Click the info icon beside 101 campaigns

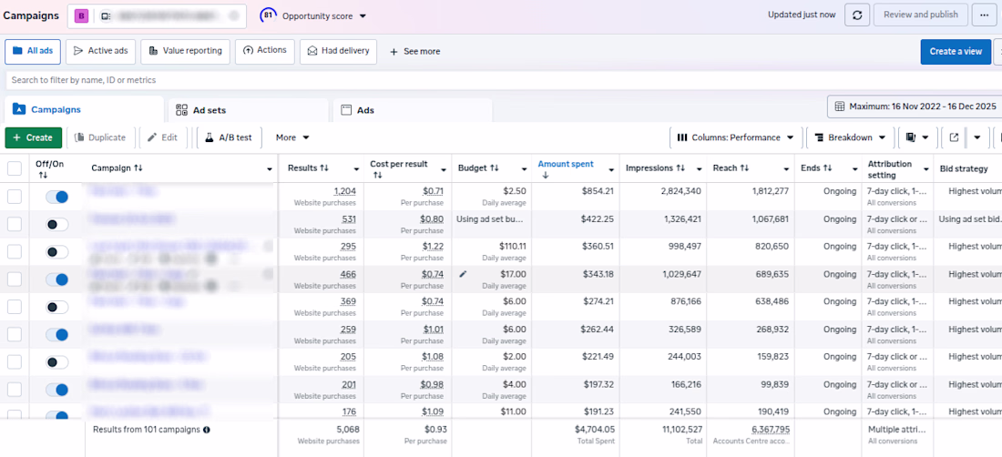pyautogui.click(x=207, y=430)
